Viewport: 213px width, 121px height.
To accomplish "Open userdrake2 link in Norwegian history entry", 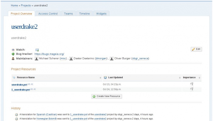I will 100,119.
